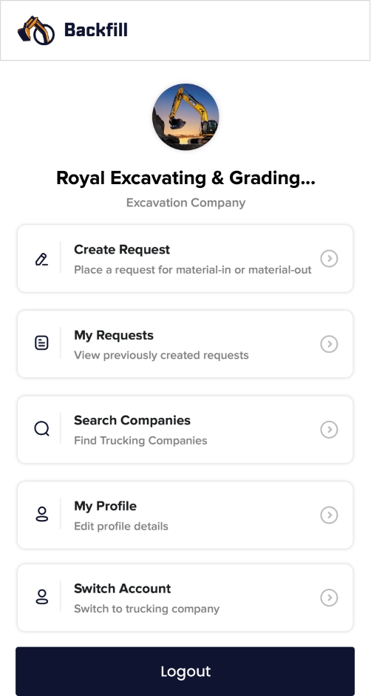The image size is (371, 696).
Task: Click the person icon beside My Profile
Action: (x=41, y=514)
